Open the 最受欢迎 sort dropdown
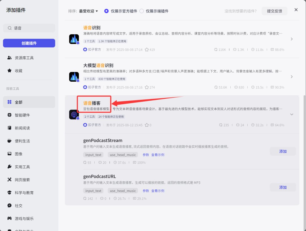This screenshot has width=306, height=231. pos(88,11)
